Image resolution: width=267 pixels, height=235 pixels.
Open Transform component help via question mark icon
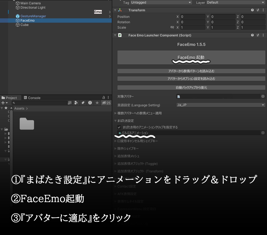point(252,10)
